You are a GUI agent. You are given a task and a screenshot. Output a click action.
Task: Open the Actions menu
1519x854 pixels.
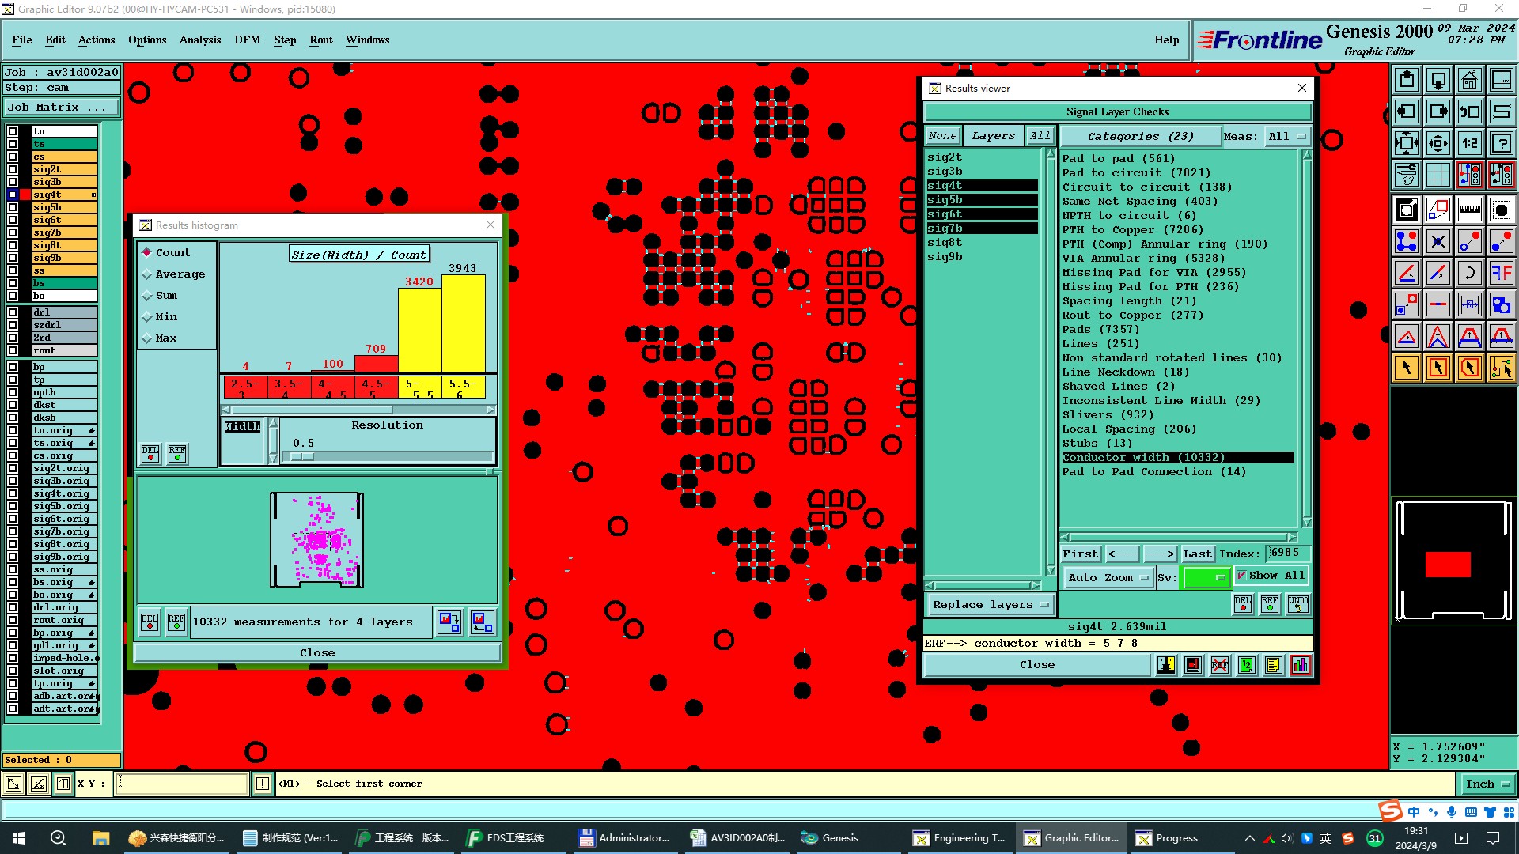[x=97, y=40]
